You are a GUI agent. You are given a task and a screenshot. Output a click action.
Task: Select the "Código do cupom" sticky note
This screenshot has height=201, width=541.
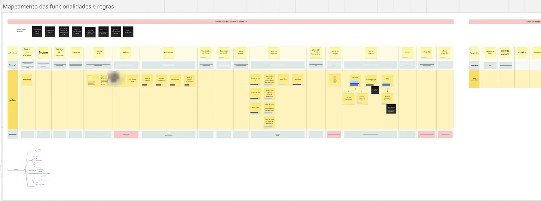pyautogui.click(x=60, y=52)
